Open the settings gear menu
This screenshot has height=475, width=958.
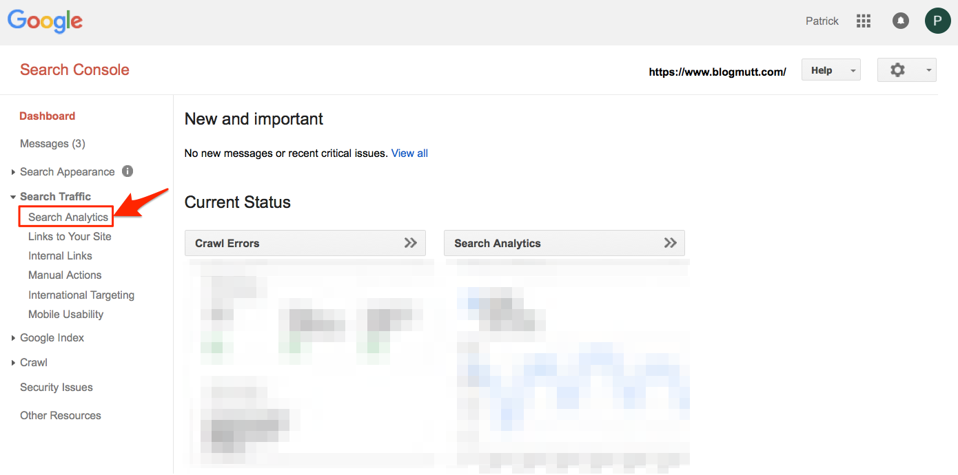[906, 70]
